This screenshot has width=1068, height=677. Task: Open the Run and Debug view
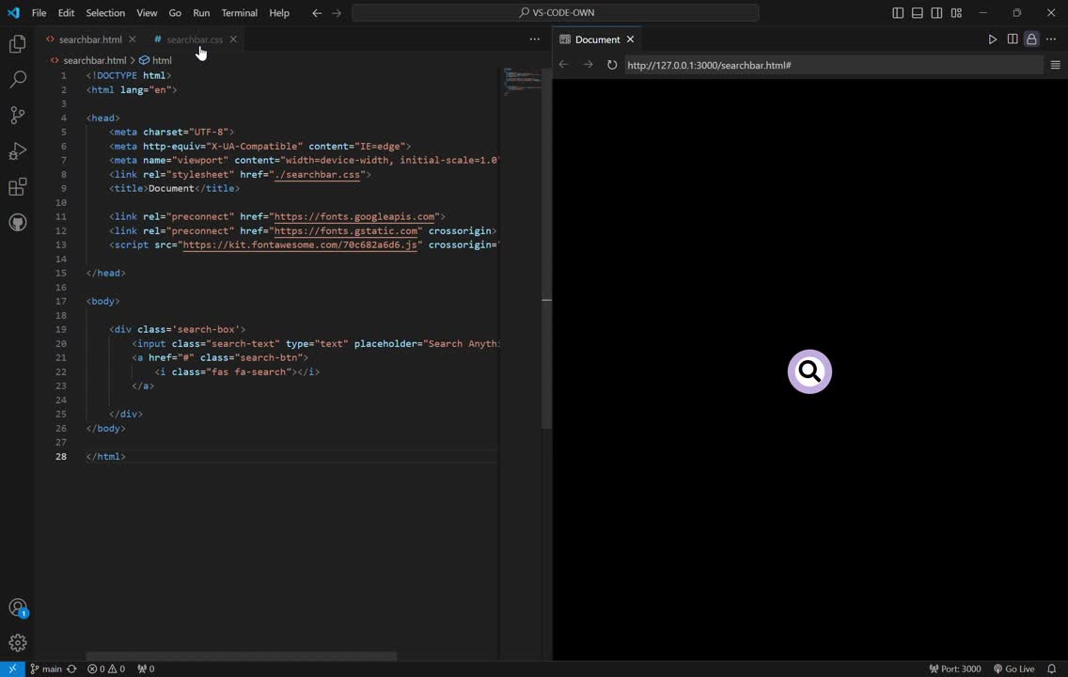[17, 151]
